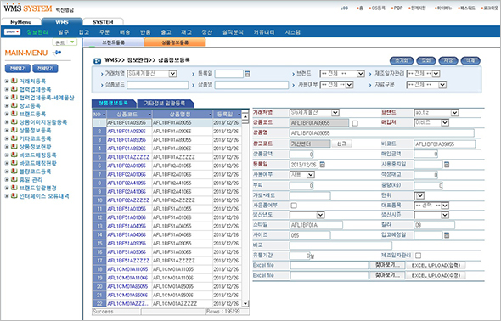Click the NO column sort arrow
This screenshot has height=321, width=501.
pos(104,115)
